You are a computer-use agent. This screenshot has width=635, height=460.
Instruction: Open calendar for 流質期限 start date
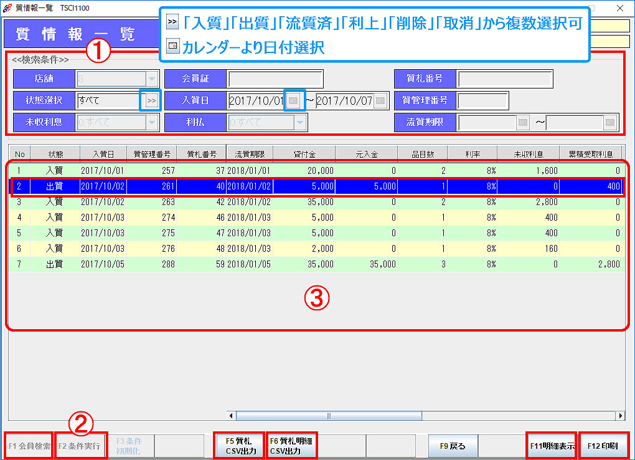tap(524, 122)
